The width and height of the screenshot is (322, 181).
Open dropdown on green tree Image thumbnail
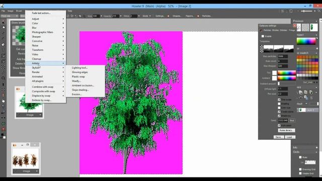click(40, 115)
